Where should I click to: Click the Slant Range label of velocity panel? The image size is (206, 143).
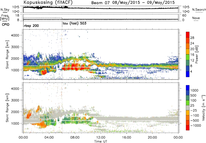(x=7, y=108)
